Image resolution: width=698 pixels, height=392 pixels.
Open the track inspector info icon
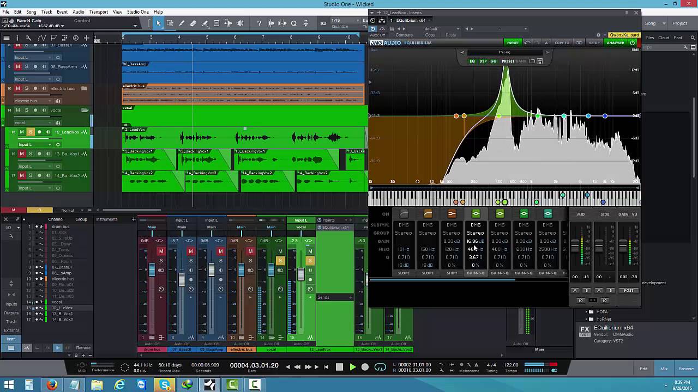pyautogui.click(x=17, y=38)
